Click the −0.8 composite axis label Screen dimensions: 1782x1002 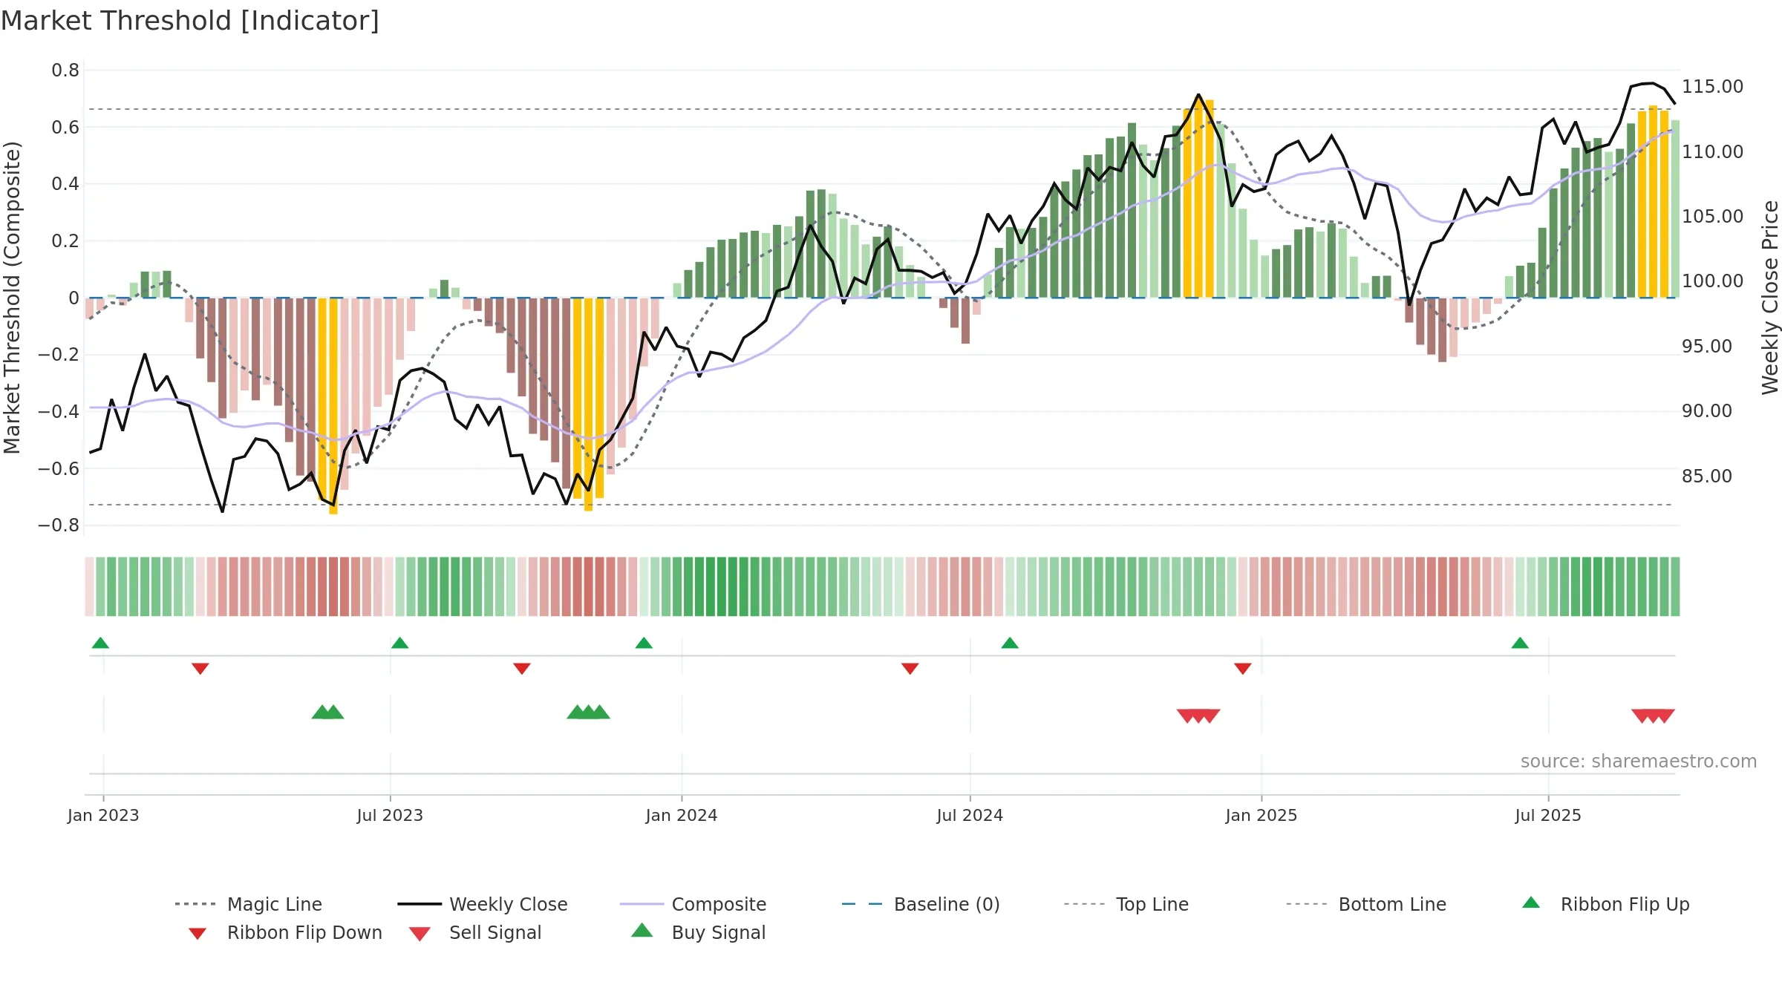(59, 525)
